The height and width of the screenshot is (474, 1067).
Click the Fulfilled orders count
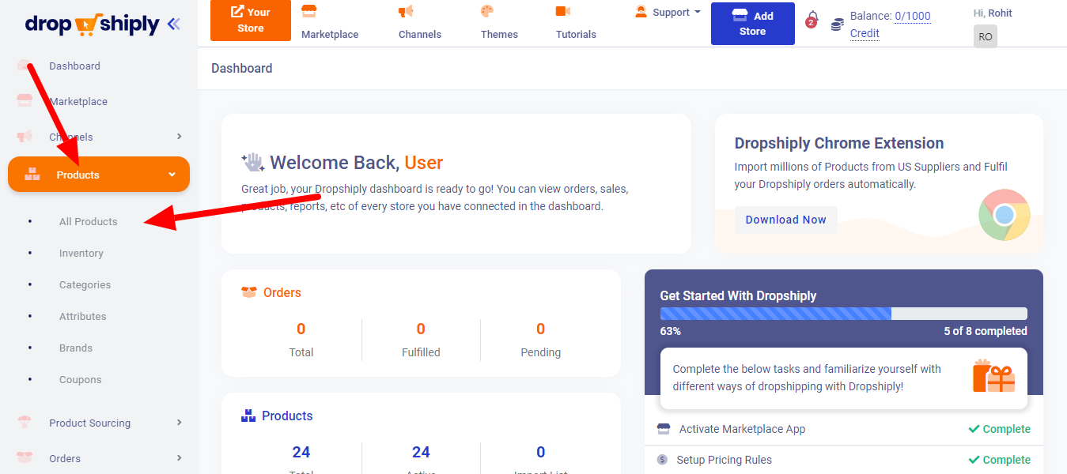421,329
